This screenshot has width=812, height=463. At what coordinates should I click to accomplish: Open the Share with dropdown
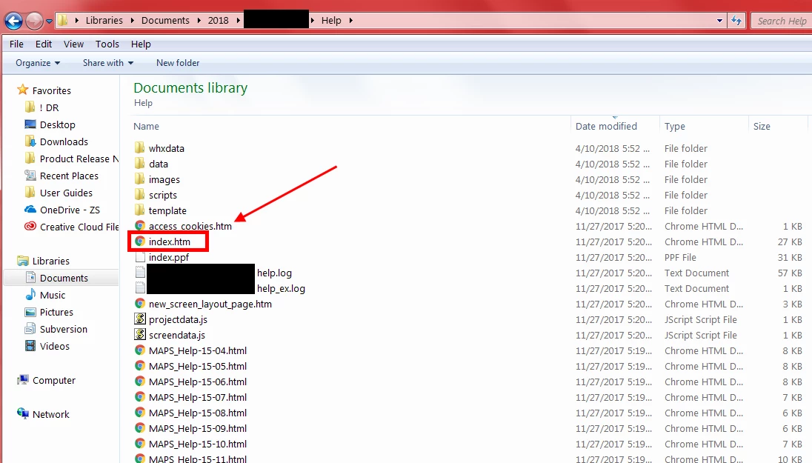(x=108, y=63)
